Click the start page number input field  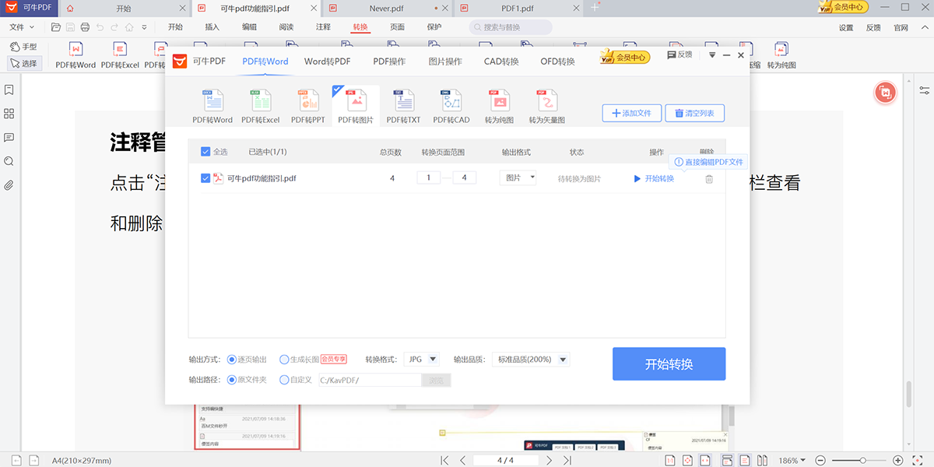point(428,178)
